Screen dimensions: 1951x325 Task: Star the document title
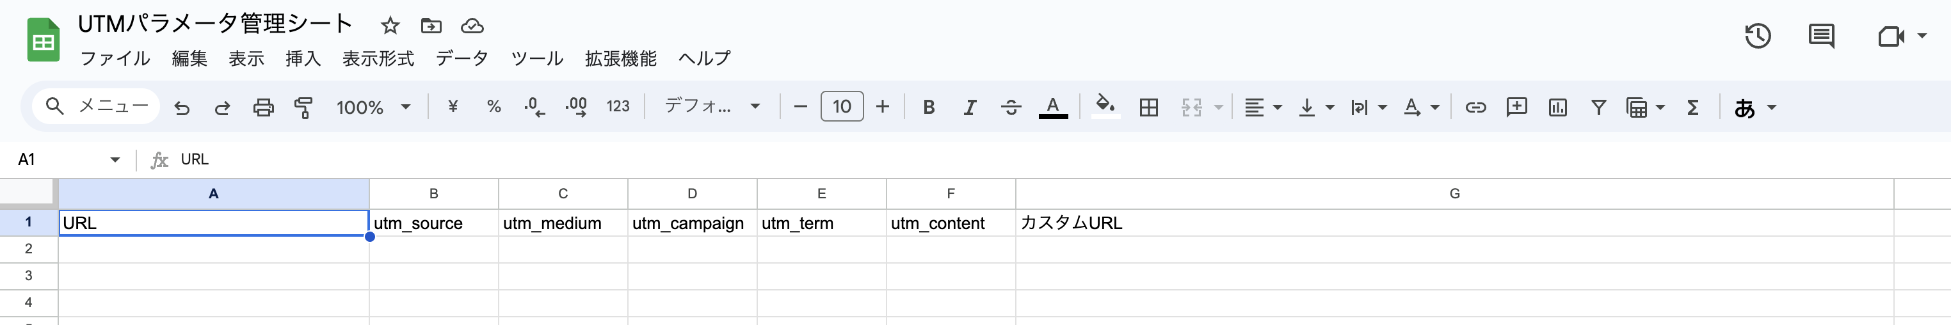(390, 26)
